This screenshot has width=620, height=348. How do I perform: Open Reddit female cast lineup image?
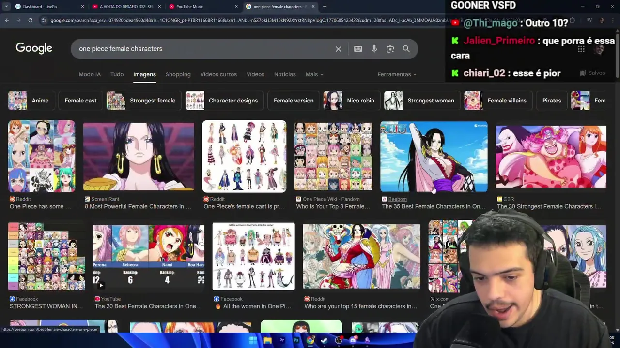point(244,156)
